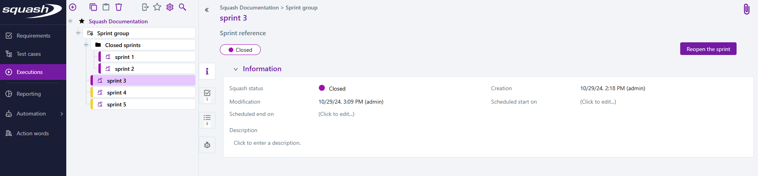
Task: Collapse the tree panel with double chevron
Action: point(207,10)
